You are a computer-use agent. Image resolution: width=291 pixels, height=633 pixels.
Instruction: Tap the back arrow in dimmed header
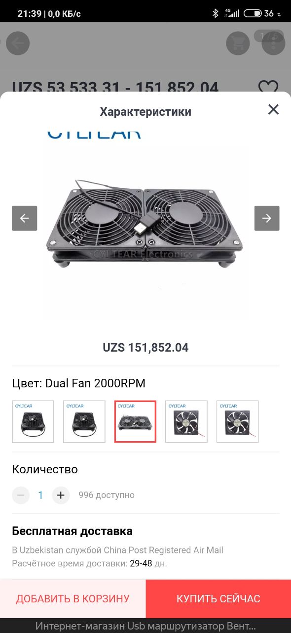coord(18,44)
